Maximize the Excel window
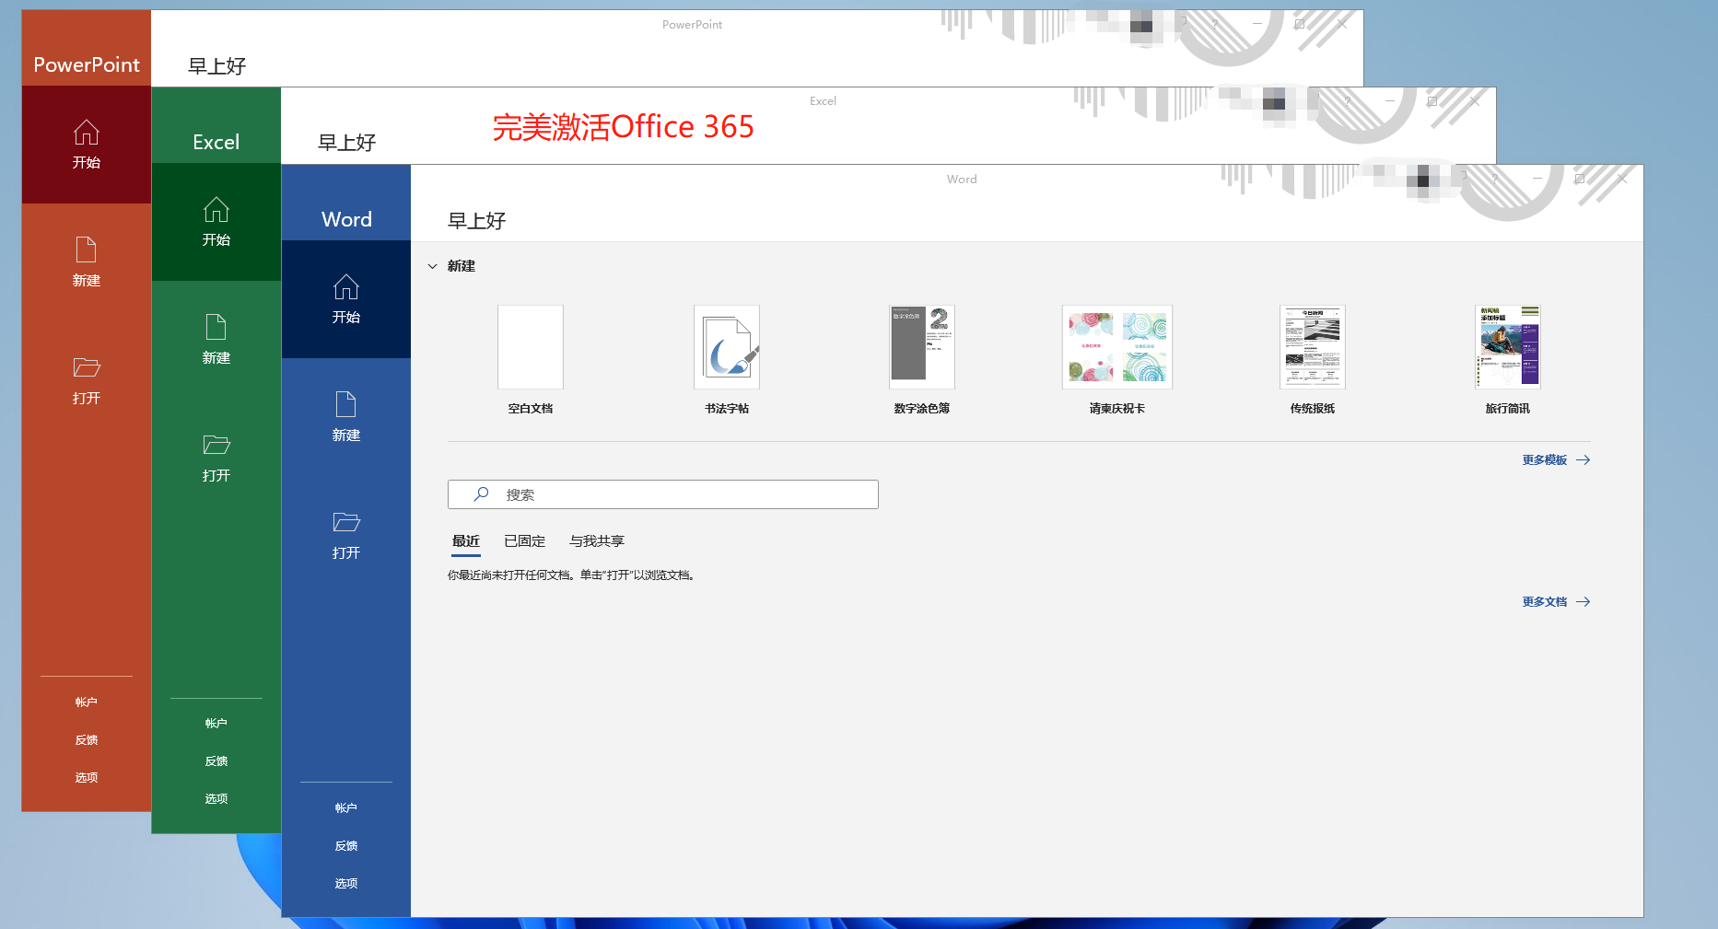This screenshot has height=929, width=1718. tap(1432, 101)
